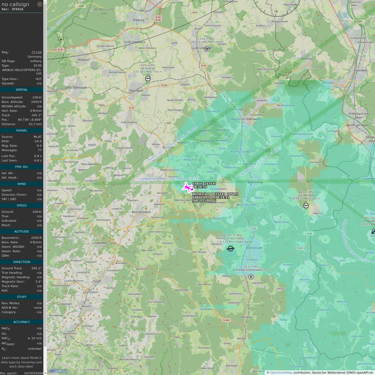Image resolution: width=375 pixels, height=375 pixels.
Task: Click the sidebar scrollbar down arrow
Action: pos(45,373)
